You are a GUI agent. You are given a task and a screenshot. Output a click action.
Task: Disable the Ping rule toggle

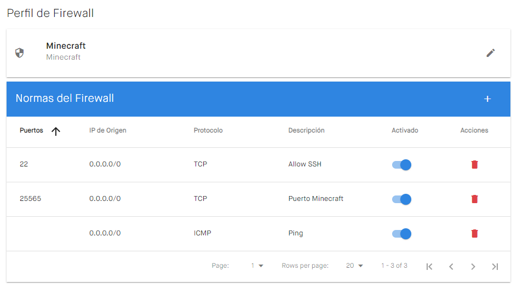(401, 234)
